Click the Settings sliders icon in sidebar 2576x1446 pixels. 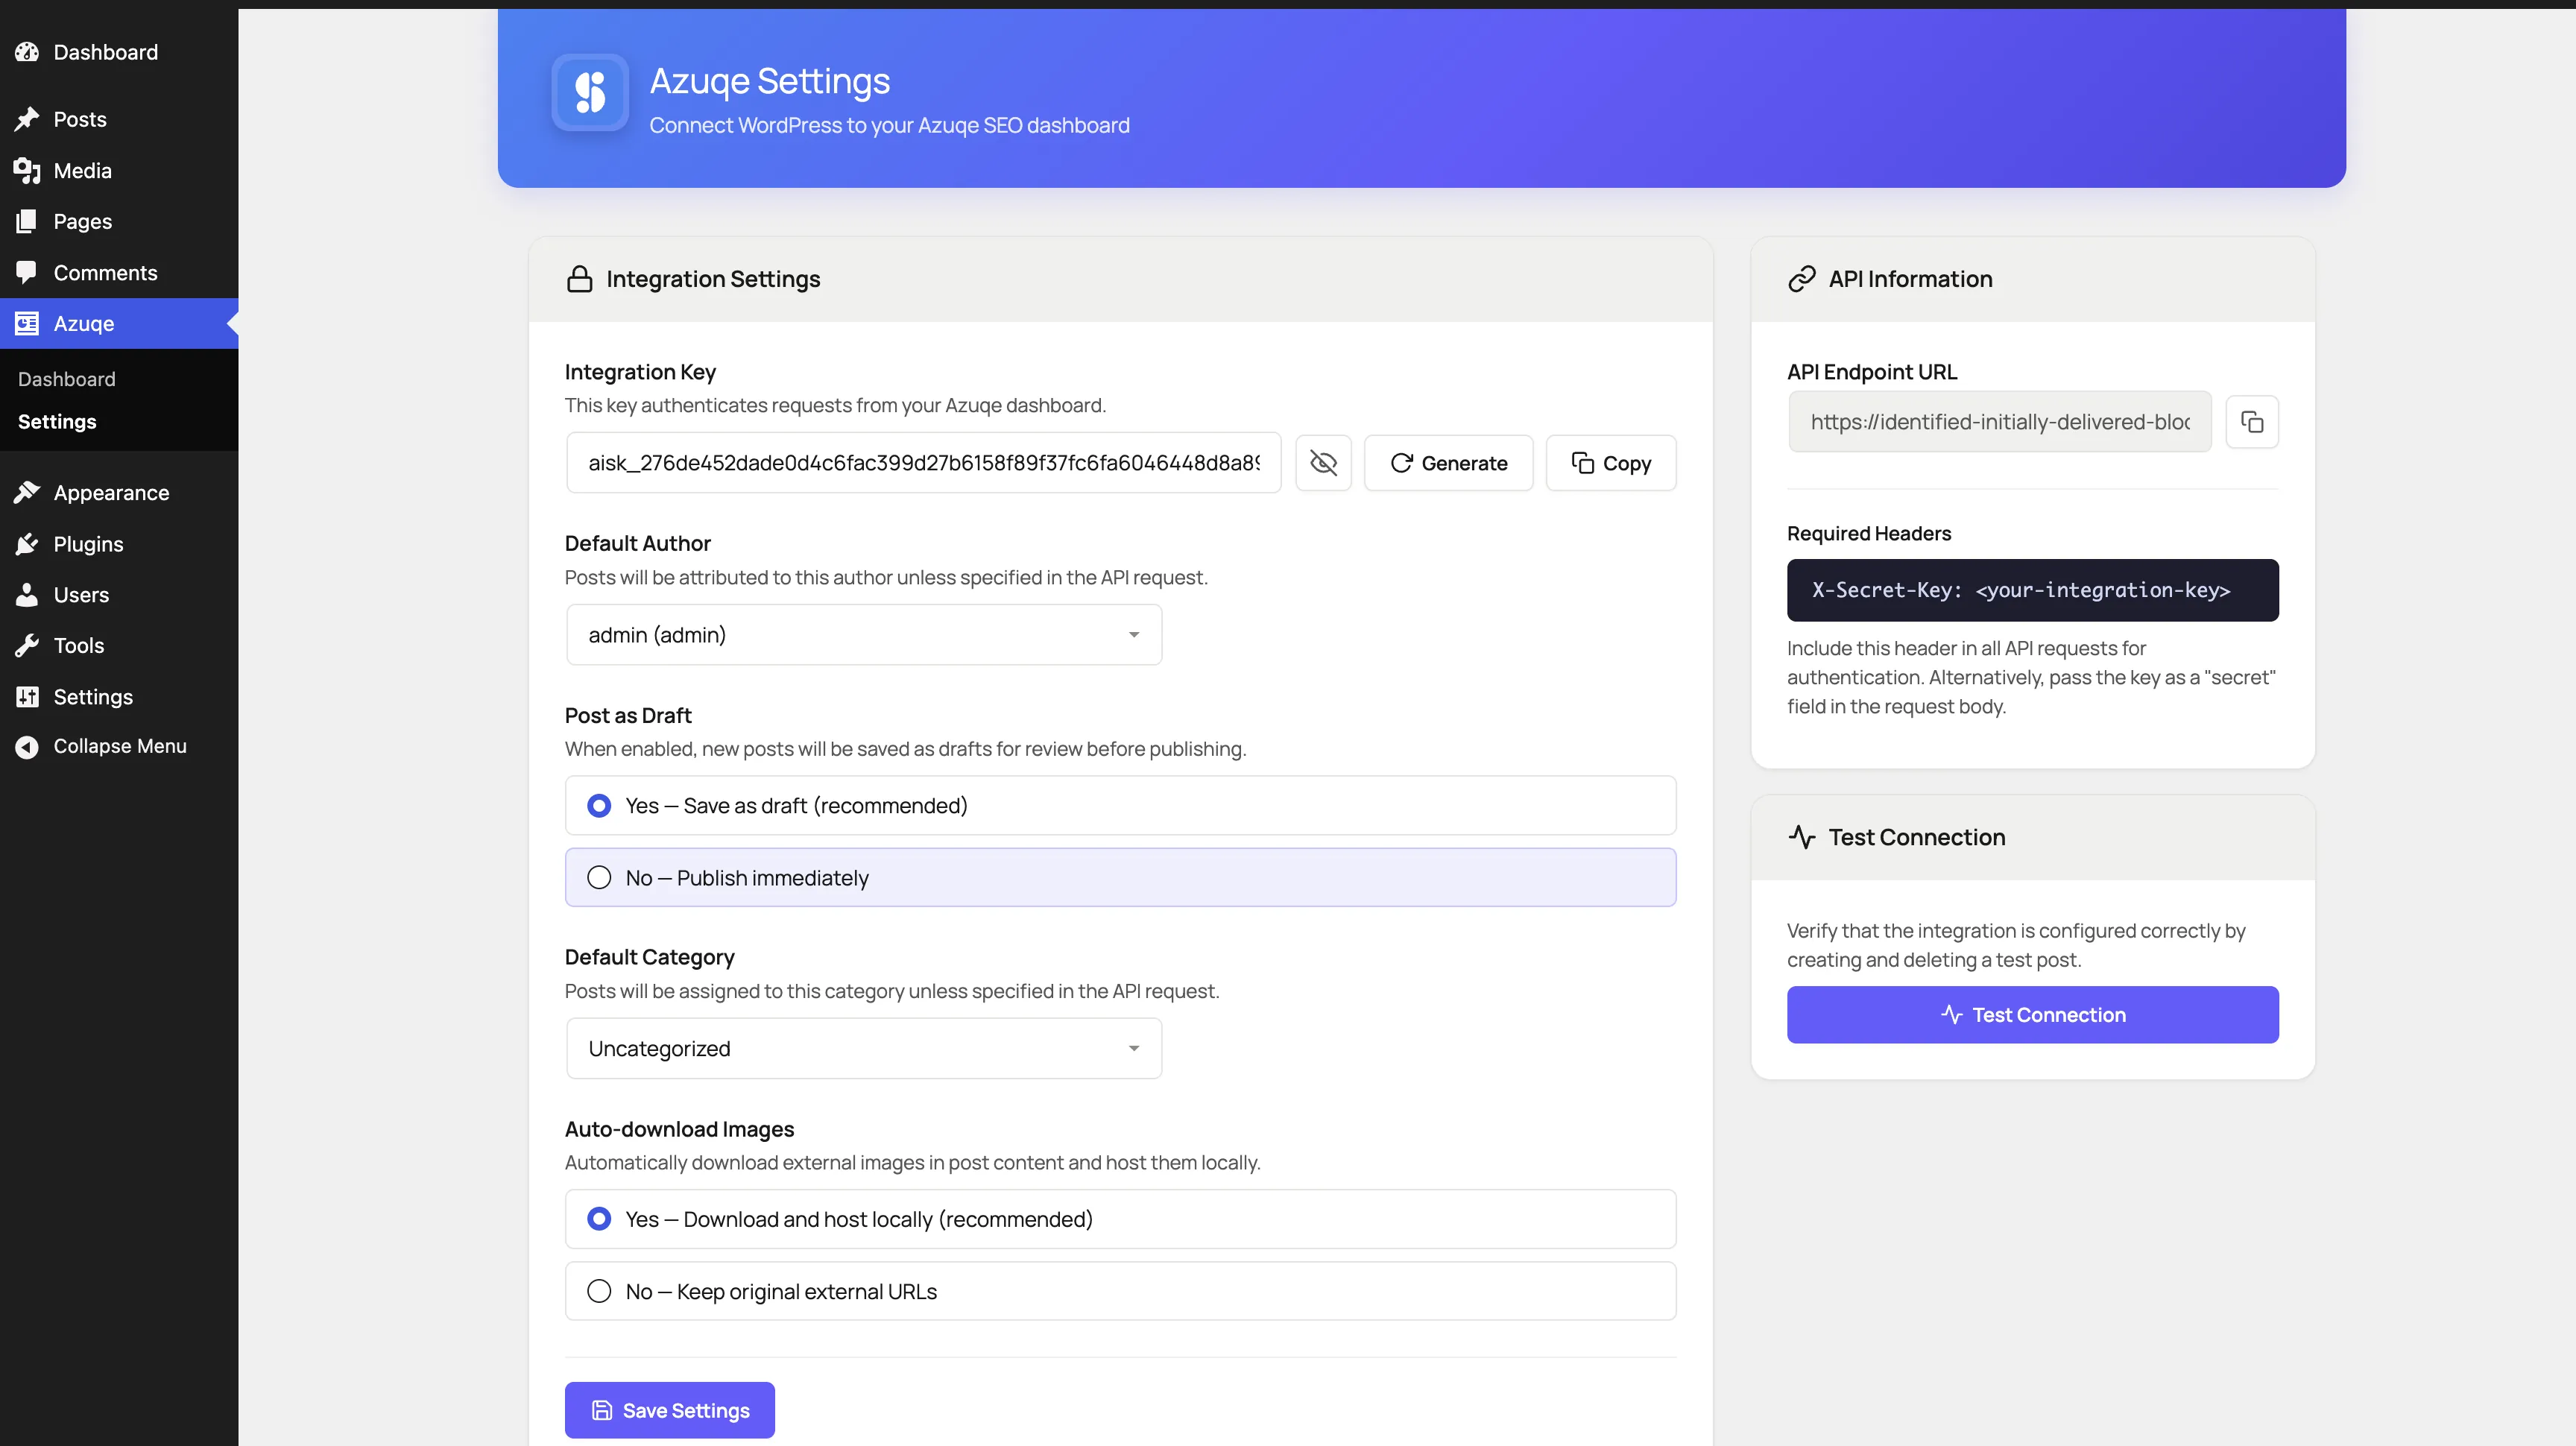27,696
